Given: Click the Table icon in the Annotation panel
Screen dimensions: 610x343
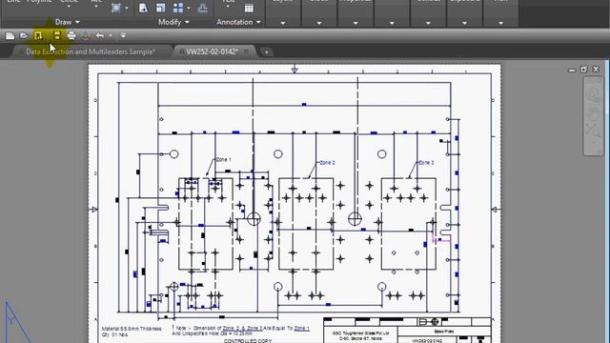Looking at the screenshot, I should click(249, 9).
